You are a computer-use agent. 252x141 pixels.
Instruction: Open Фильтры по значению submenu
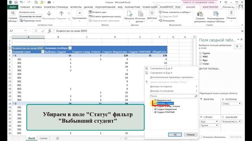(x=162, y=91)
